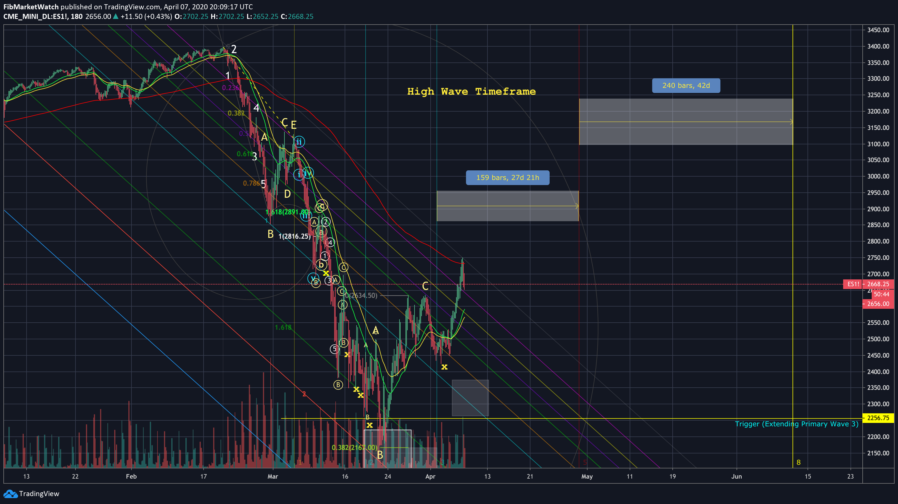
Task: Click the 'Apr' date axis label
Action: pos(430,477)
